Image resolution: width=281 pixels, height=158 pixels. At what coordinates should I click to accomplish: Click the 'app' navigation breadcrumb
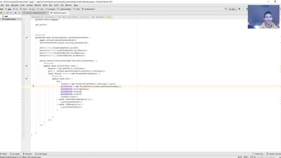8,9
